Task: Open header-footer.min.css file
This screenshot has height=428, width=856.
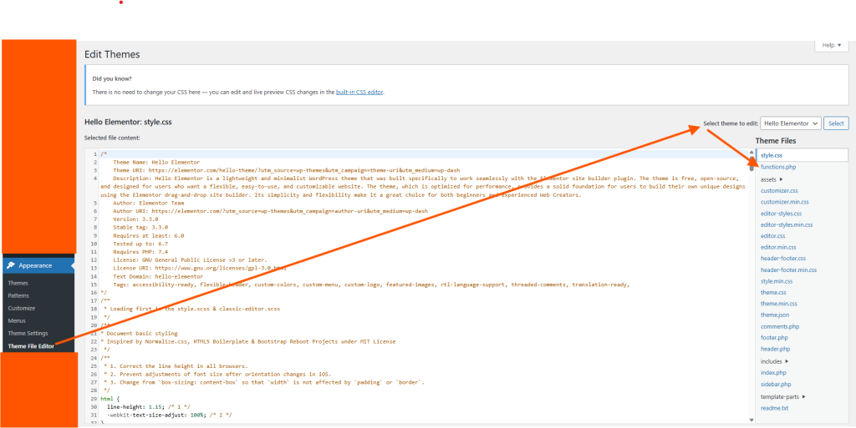Action: 788,270
